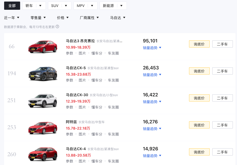Open 图片 for 马自达CX-4

[x=82, y=161]
